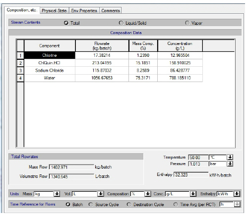Click row header number 4

(20, 78)
